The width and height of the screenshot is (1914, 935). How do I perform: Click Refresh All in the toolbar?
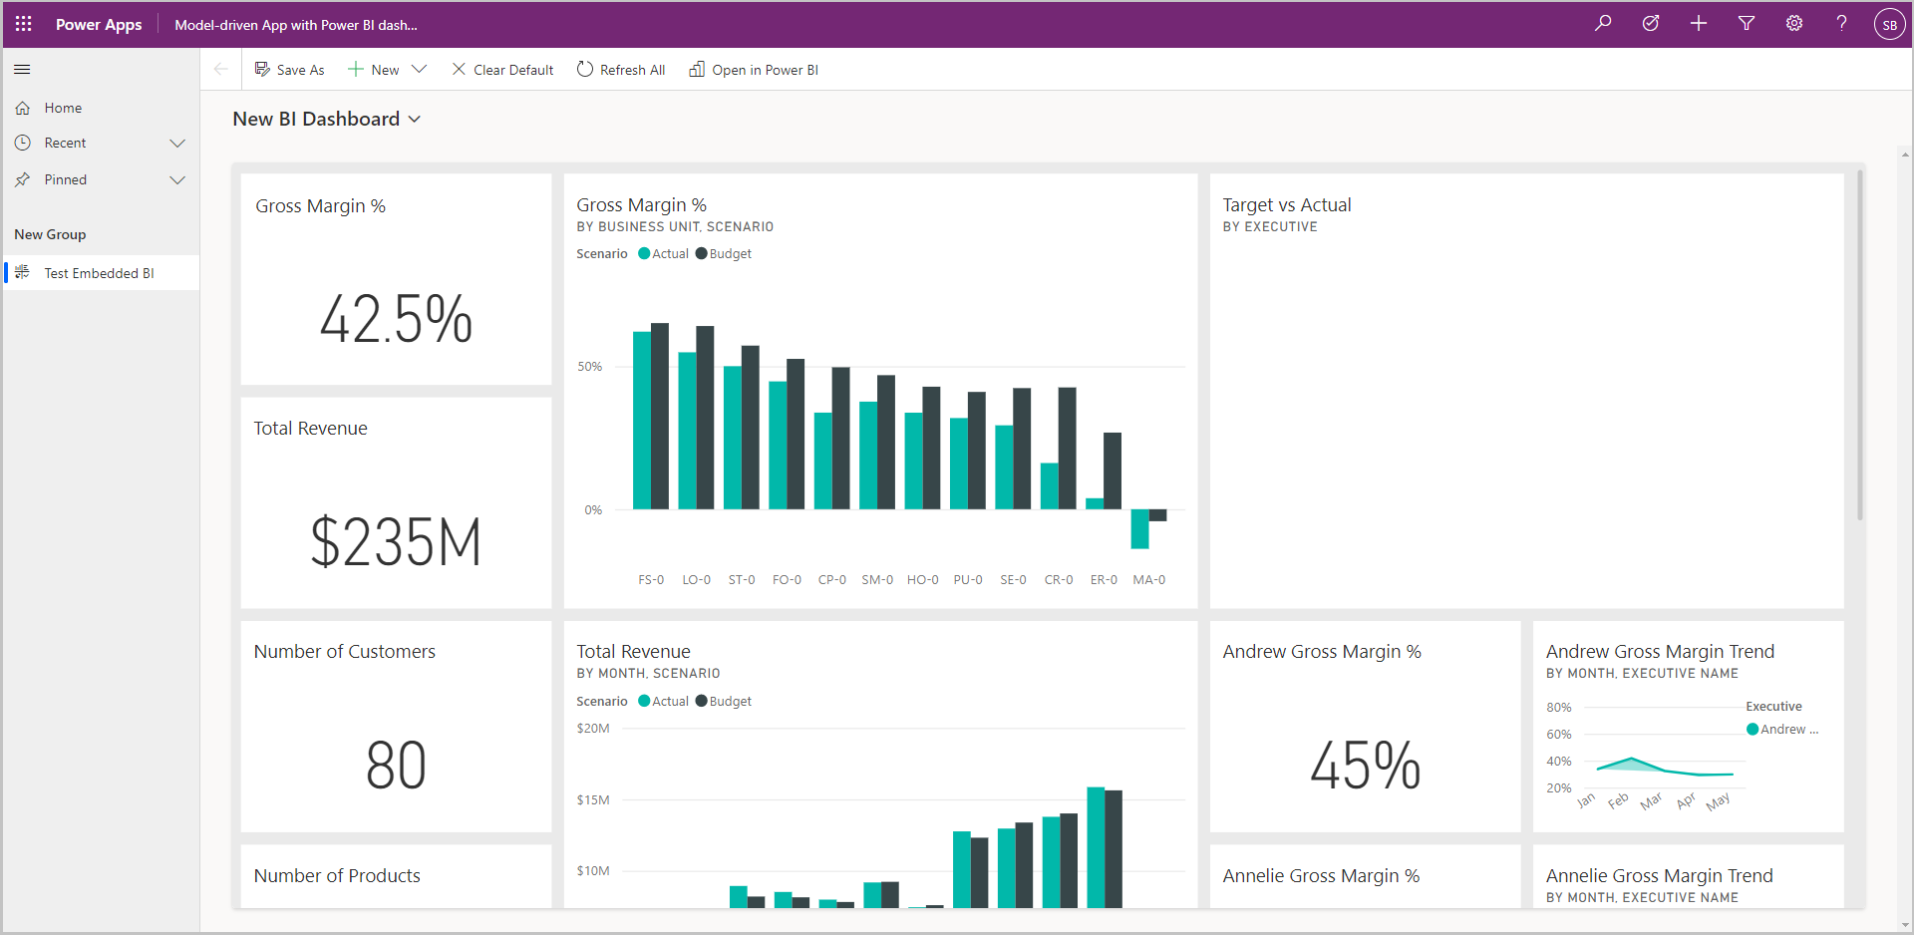pyautogui.click(x=621, y=70)
